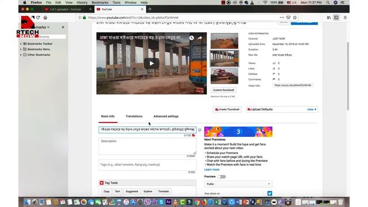Launch Skype from the Dock

[x=161, y=202]
